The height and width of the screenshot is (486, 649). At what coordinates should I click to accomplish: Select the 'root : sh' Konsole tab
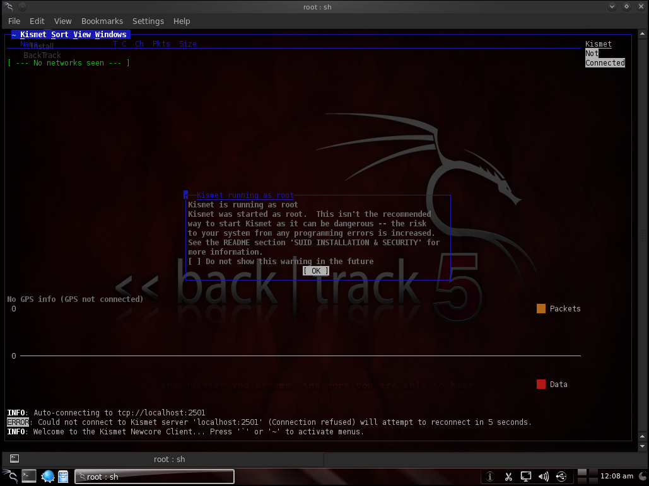pos(169,459)
